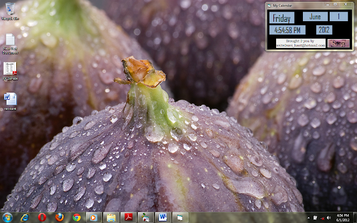
Task: Close the My Calendar window
Action: (x=346, y=4)
